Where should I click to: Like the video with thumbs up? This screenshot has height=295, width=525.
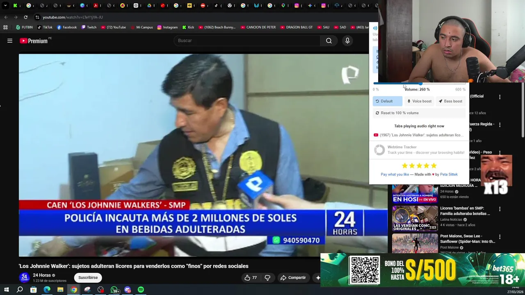tap(251, 278)
